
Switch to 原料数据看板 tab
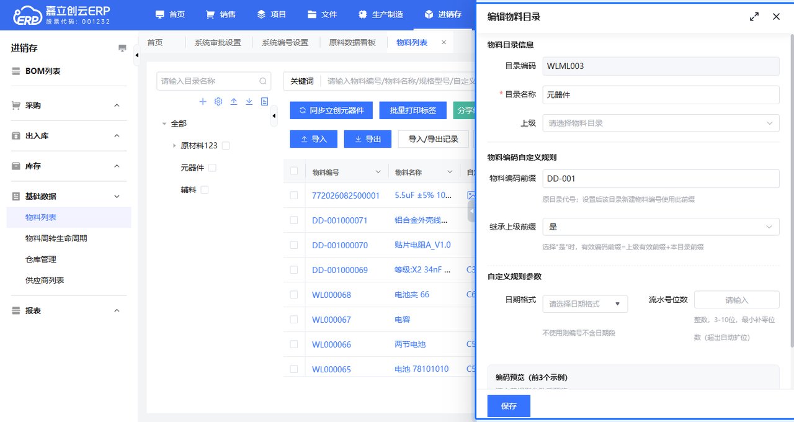pyautogui.click(x=352, y=42)
